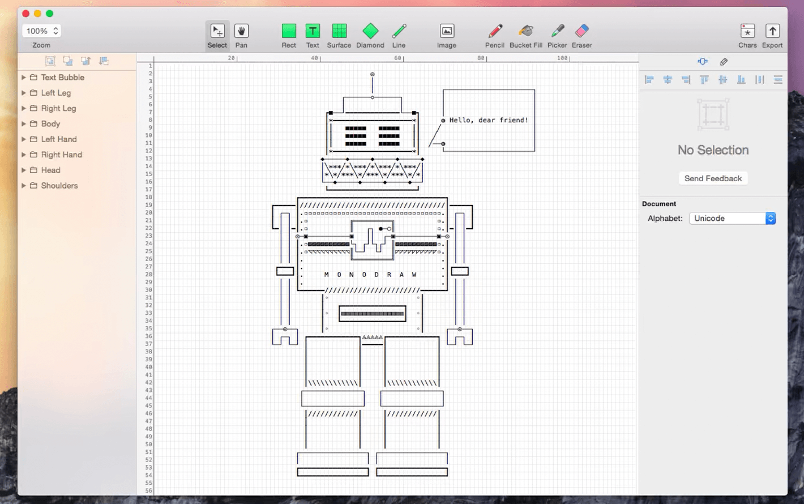
Task: Expand the Shoulders group
Action: [24, 185]
